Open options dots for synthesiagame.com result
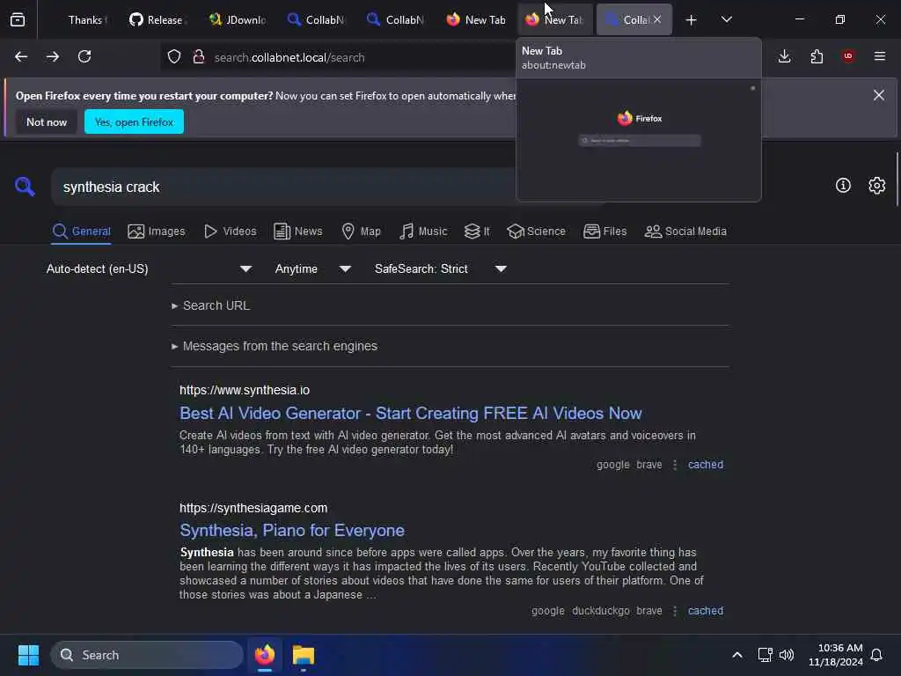901x676 pixels. pyautogui.click(x=675, y=611)
